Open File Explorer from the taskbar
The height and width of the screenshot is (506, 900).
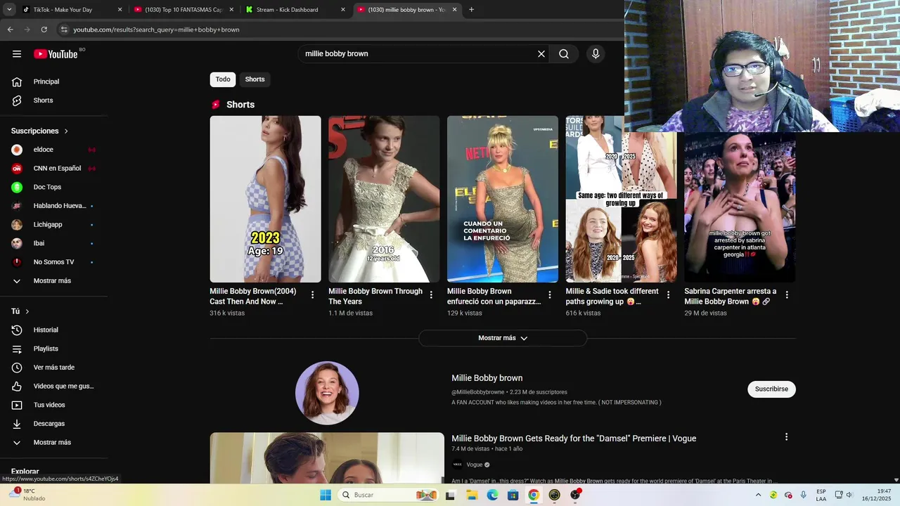tap(472, 495)
